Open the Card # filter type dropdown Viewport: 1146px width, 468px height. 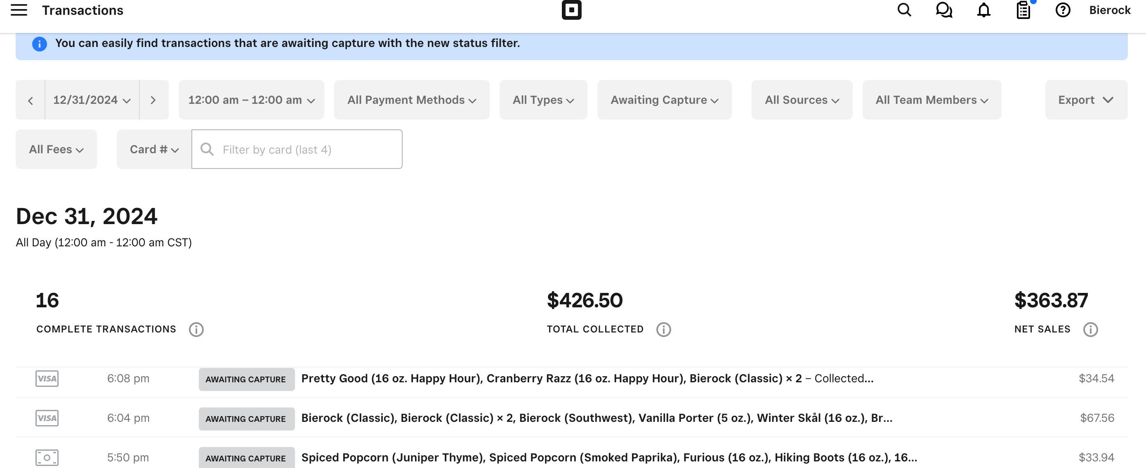pos(154,149)
